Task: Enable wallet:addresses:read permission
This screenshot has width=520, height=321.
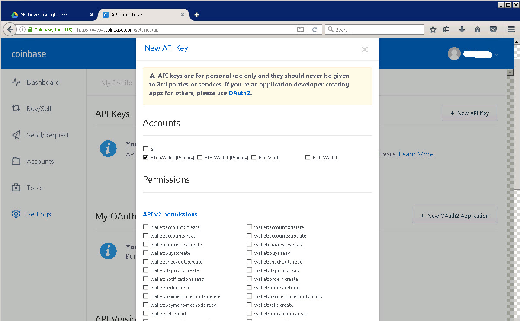Action: tap(249, 244)
